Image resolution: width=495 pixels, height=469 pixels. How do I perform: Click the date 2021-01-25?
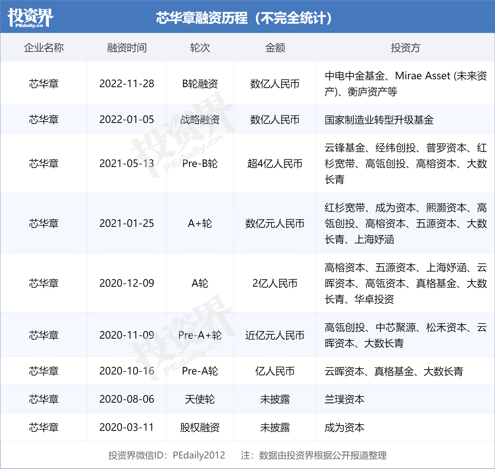point(127,223)
